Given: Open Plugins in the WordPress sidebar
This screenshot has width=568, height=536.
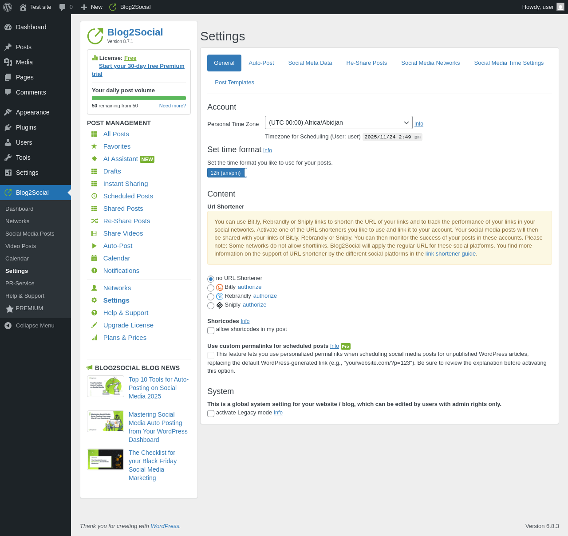Looking at the screenshot, I should tap(35, 127).
